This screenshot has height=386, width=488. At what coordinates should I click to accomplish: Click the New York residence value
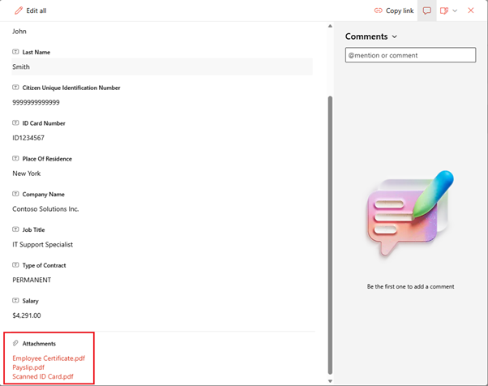(27, 174)
